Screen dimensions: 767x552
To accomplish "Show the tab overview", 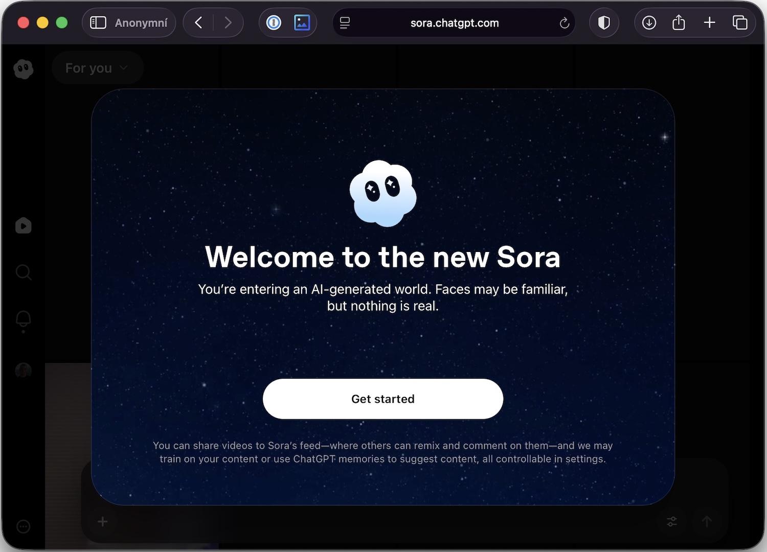I will coord(739,23).
